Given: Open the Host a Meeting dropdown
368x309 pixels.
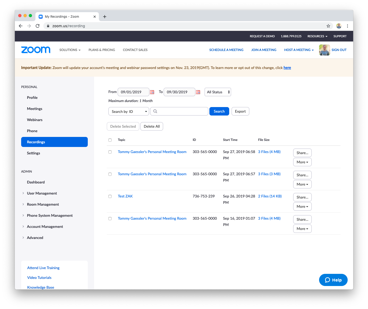Looking at the screenshot, I should [x=299, y=50].
